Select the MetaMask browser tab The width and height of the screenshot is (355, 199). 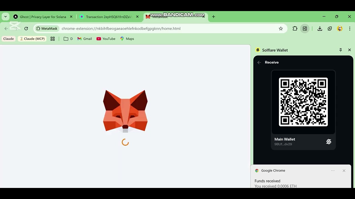pos(176,17)
